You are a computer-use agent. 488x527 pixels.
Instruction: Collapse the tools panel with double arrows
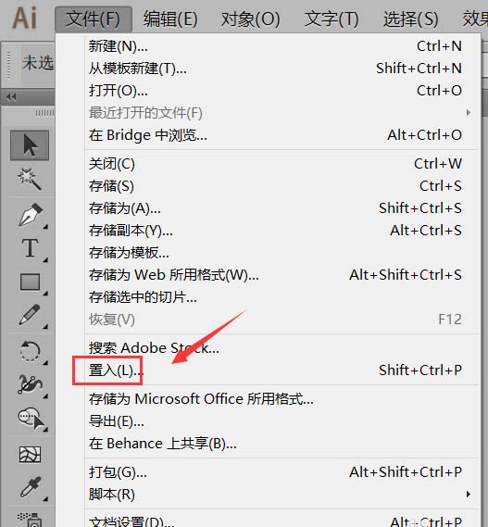[11, 97]
